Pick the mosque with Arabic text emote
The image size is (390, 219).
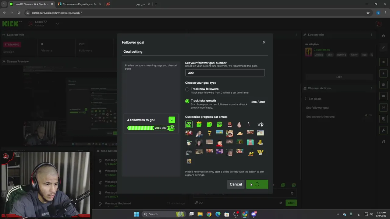(189, 152)
